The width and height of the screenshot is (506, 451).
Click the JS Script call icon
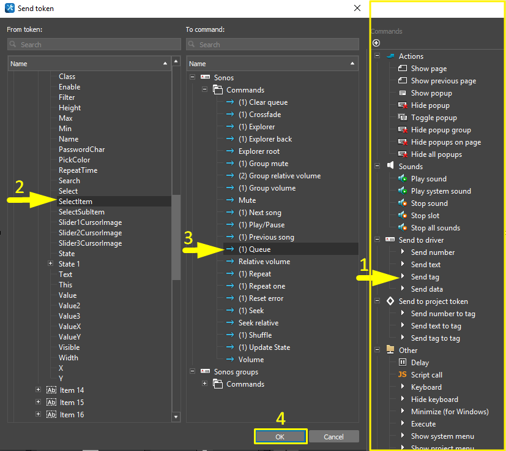click(x=402, y=375)
